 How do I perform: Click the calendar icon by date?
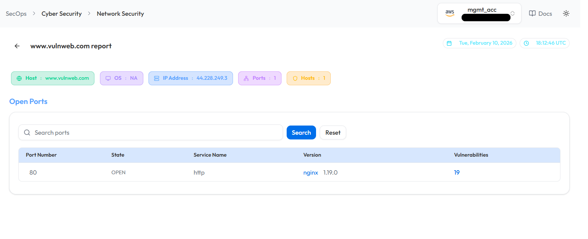pos(449,43)
